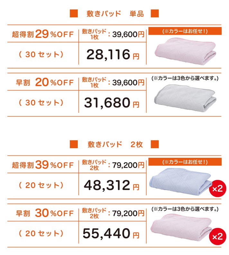Click the 超得割 29%OFF label
The image size is (229, 255).
42,34
